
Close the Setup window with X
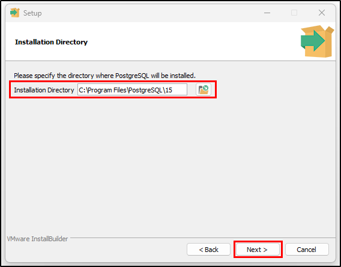(x=322, y=13)
